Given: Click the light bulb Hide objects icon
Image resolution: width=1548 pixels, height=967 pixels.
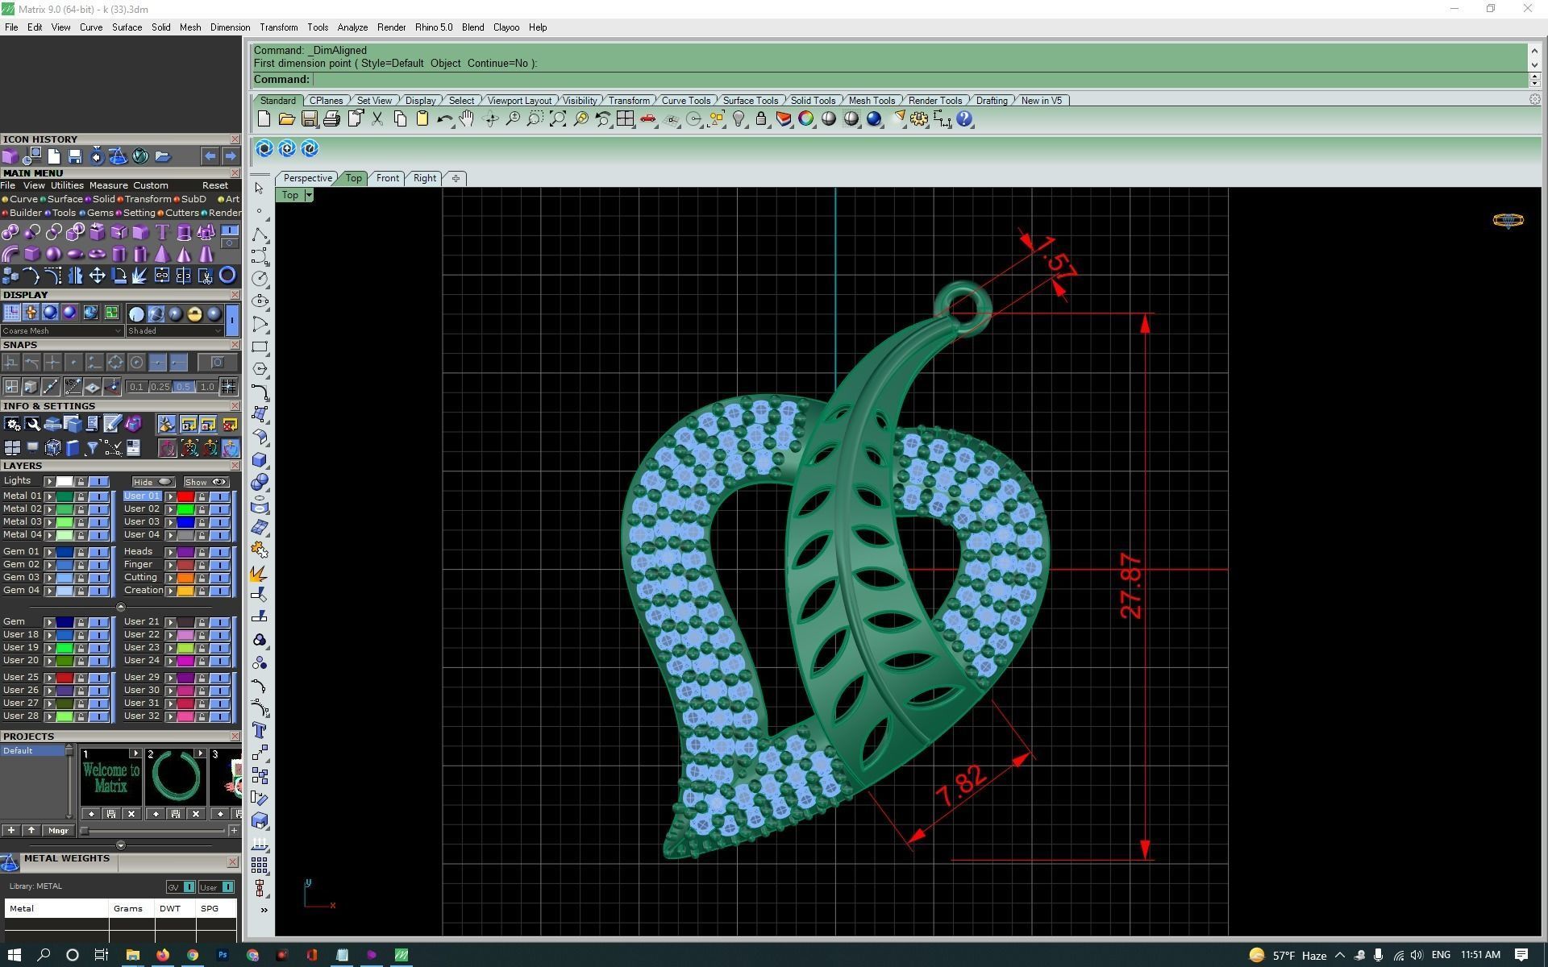Looking at the screenshot, I should click(739, 119).
